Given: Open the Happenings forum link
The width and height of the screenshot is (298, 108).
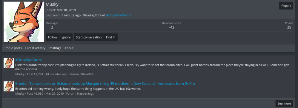Looking at the screenshot, I should click(85, 94).
